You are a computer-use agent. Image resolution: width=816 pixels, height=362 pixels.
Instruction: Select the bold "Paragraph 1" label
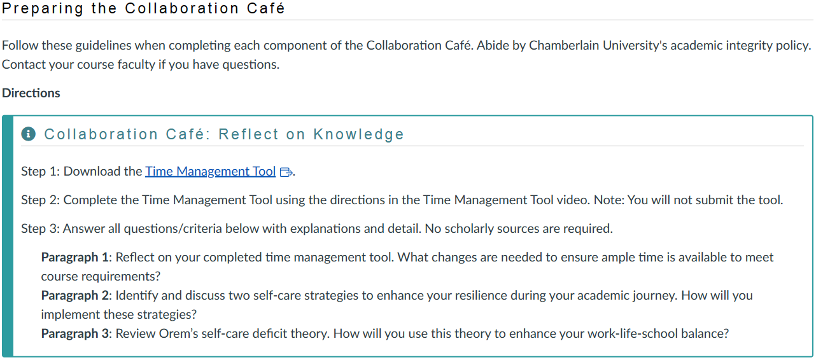point(74,258)
